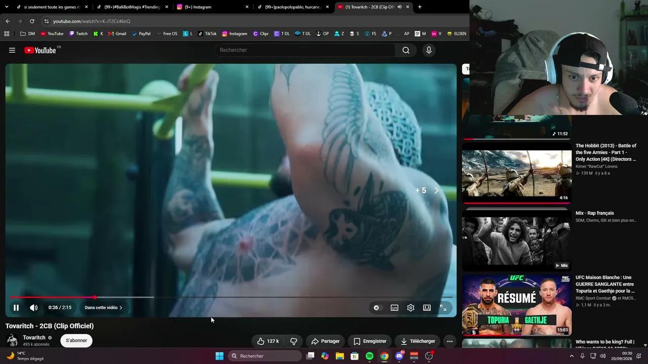The width and height of the screenshot is (648, 364).
Task: Open the Windows Start menu
Action: coord(219,356)
